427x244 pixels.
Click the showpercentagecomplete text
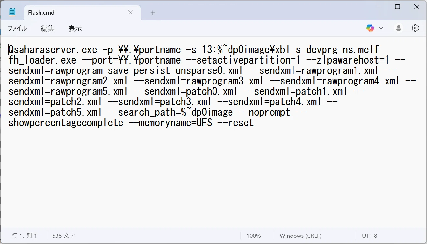pyautogui.click(x=66, y=123)
